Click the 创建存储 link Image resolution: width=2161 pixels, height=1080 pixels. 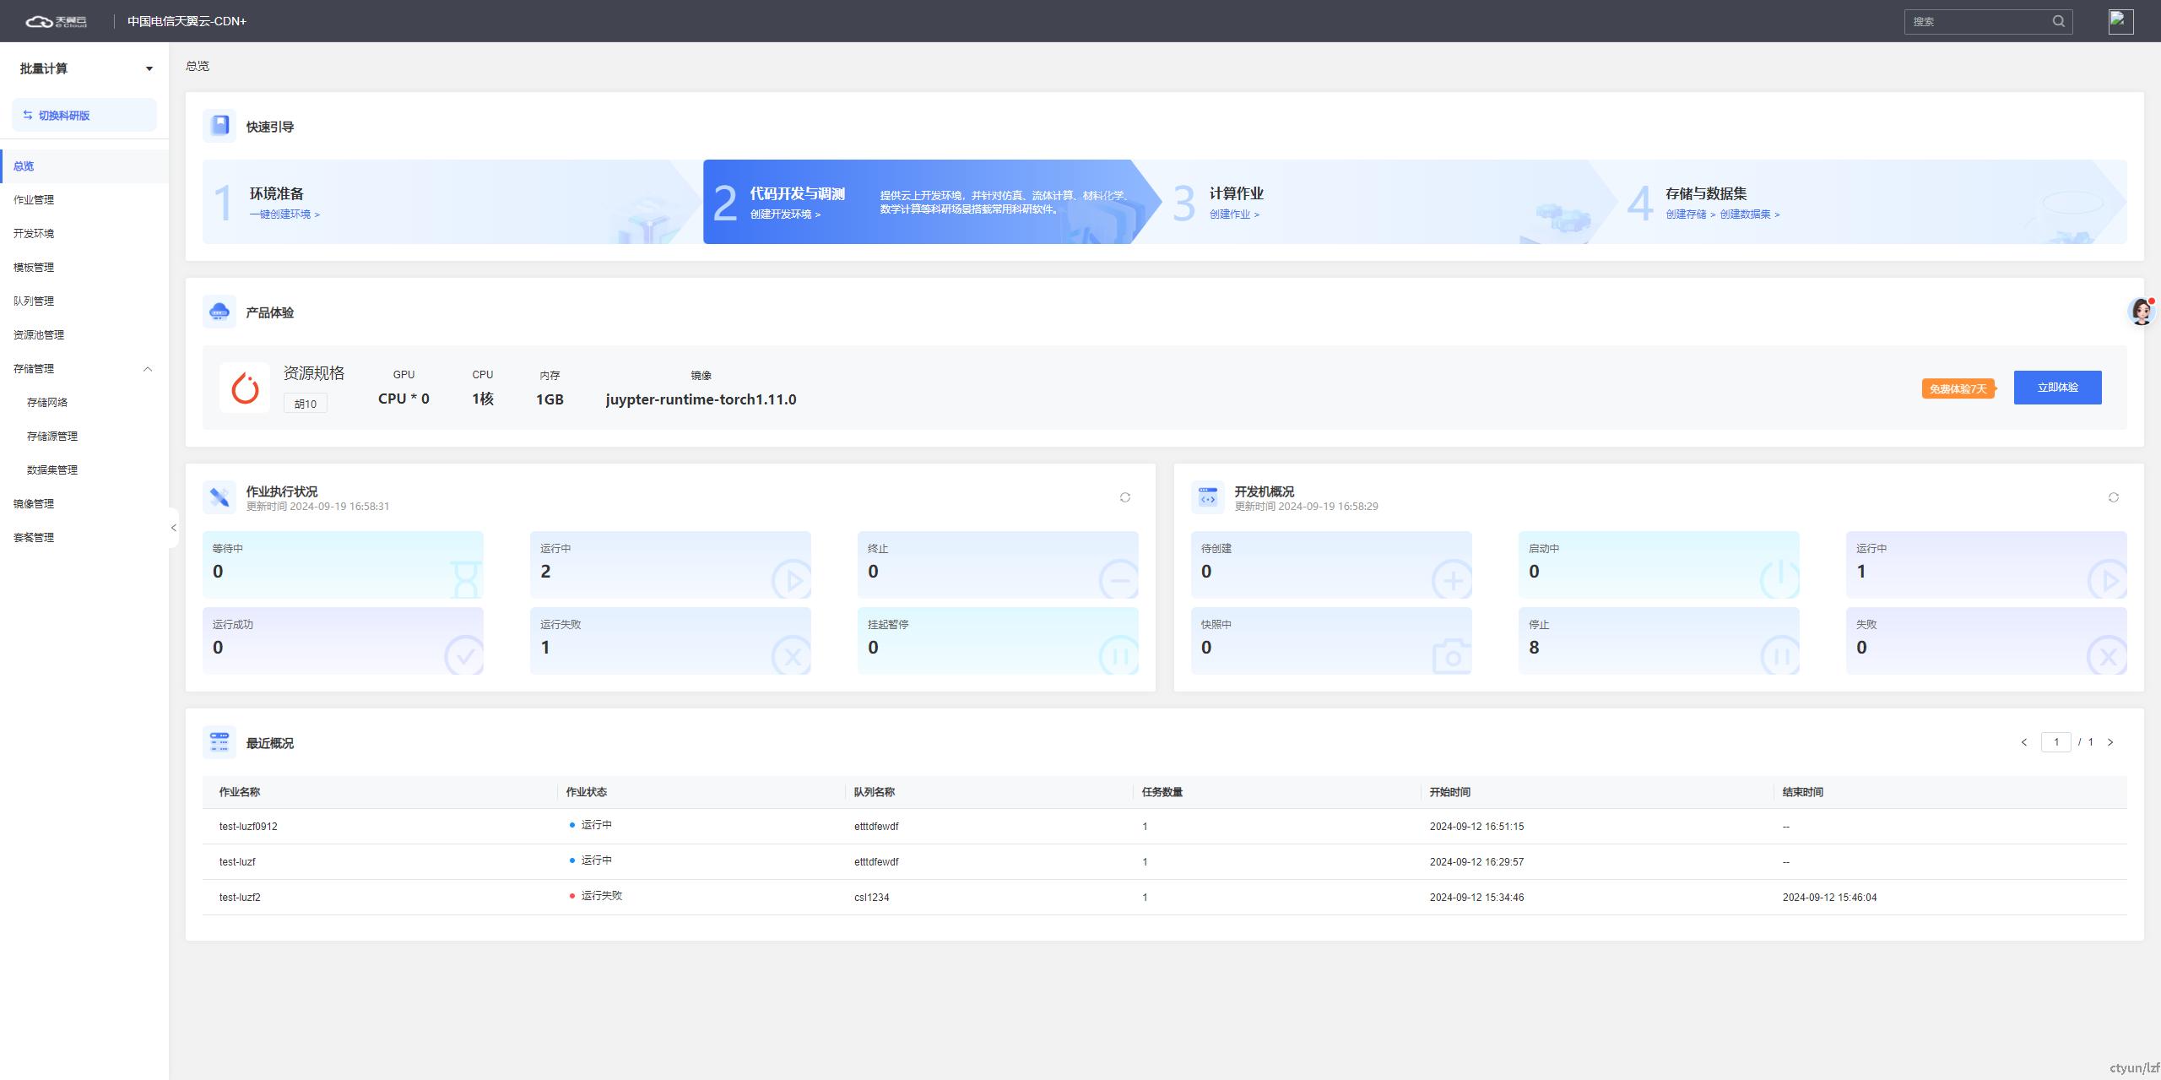pyautogui.click(x=1690, y=214)
